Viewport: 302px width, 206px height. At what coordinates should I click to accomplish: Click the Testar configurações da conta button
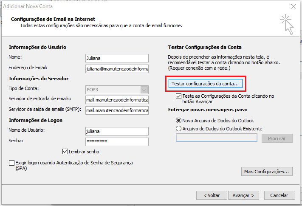205,84
